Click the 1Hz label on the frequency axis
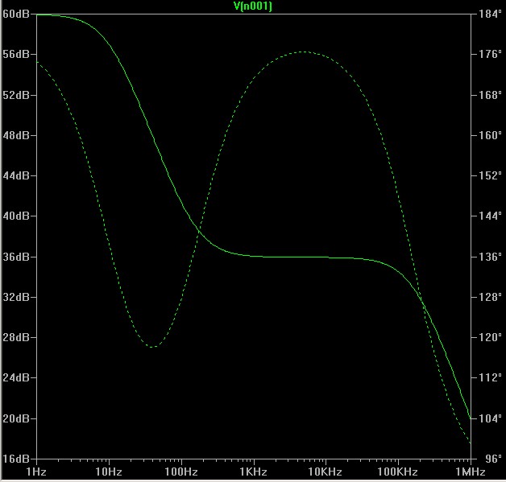506x482 pixels. click(37, 471)
